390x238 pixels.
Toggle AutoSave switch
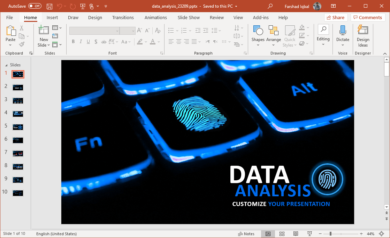pyautogui.click(x=35, y=6)
